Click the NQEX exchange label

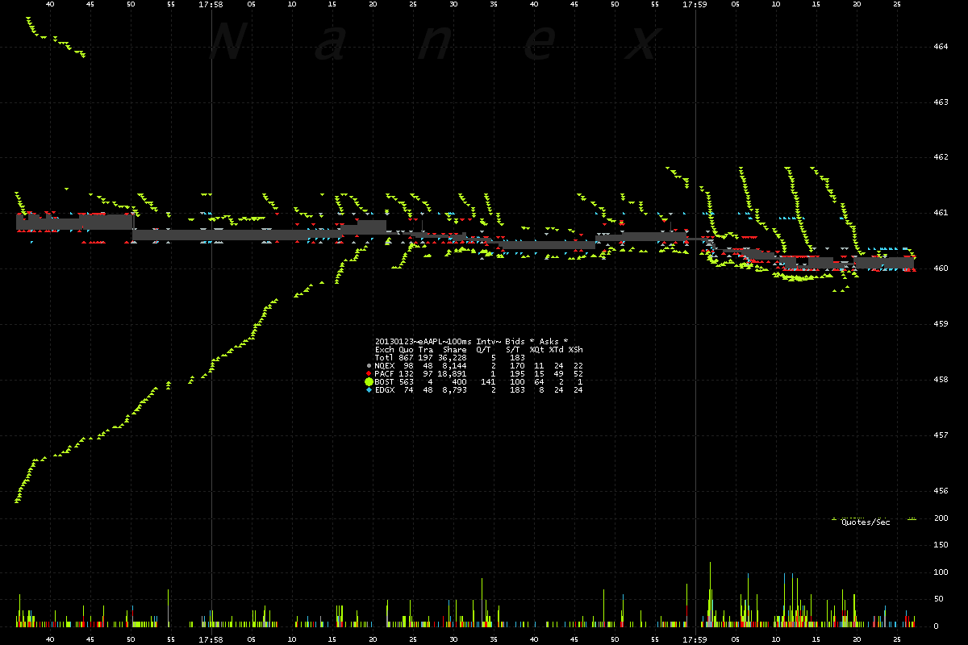pos(385,366)
